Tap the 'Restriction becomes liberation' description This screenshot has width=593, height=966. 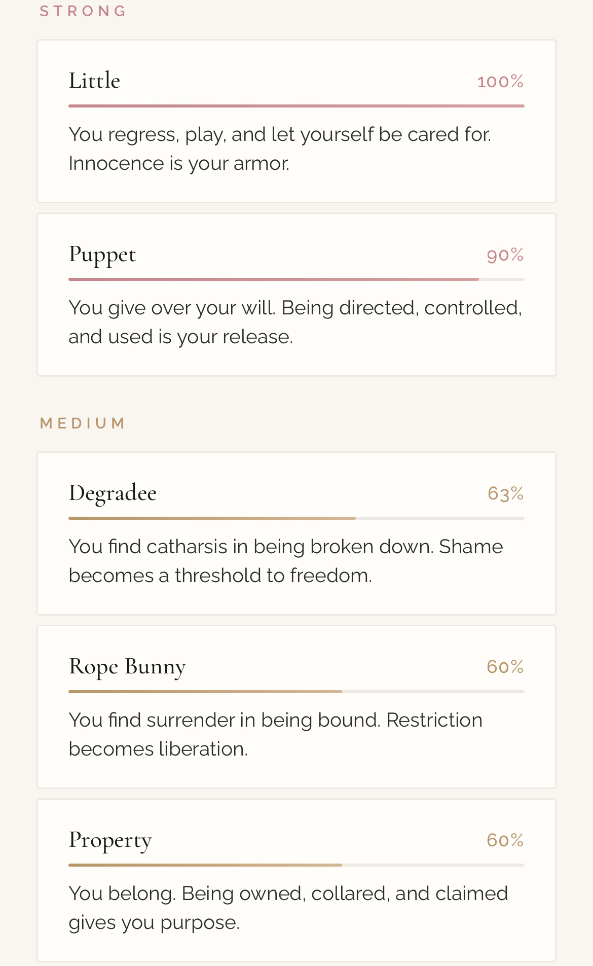275,735
